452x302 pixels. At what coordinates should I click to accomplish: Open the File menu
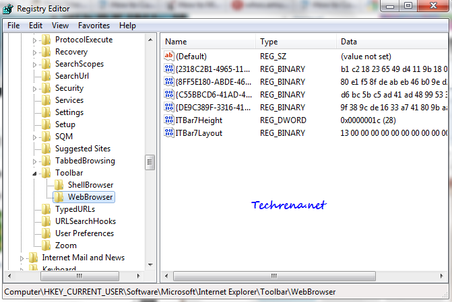13,26
